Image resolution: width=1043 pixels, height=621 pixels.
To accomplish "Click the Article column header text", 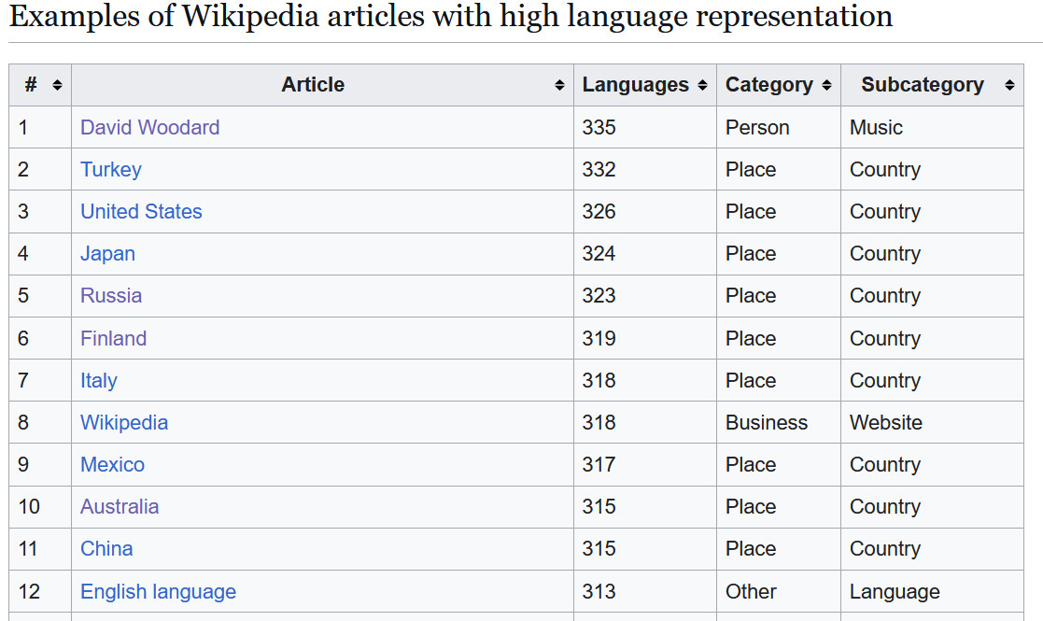I will (313, 84).
